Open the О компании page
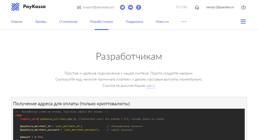 click(68, 22)
